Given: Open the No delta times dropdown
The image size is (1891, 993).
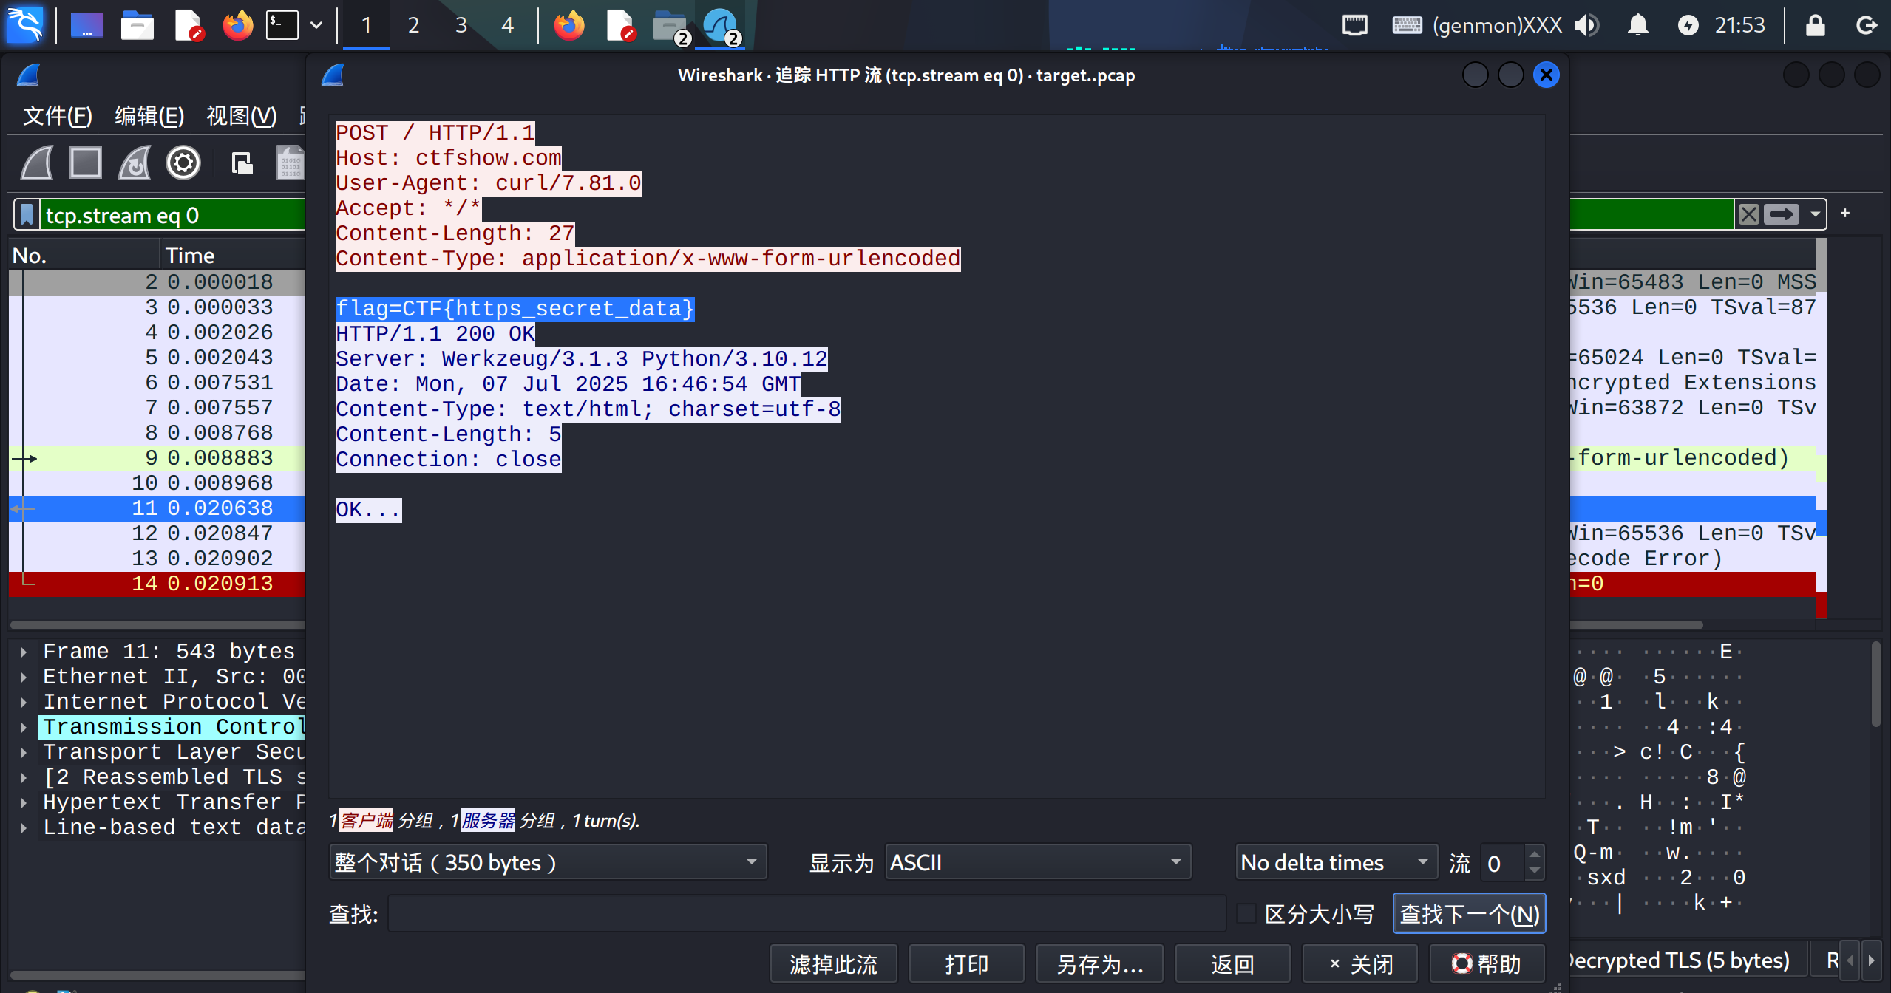Looking at the screenshot, I should [x=1335, y=862].
